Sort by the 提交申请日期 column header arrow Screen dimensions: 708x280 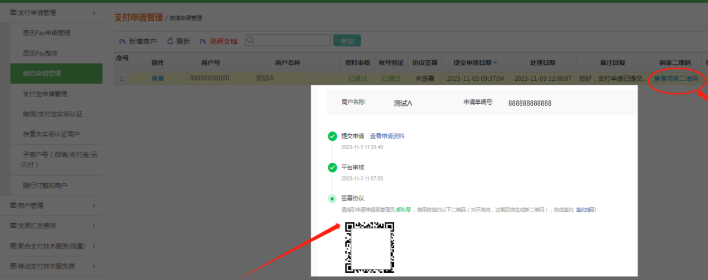(x=495, y=63)
